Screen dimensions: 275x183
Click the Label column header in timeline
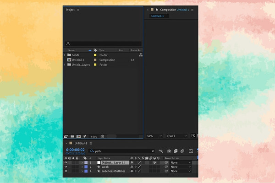point(85,158)
